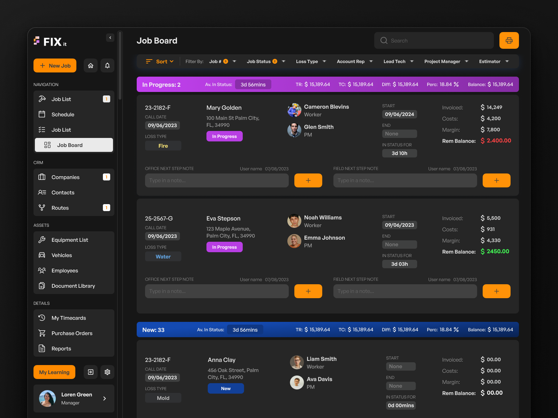Open the Document Library
Image resolution: width=558 pixels, height=418 pixels.
[x=73, y=286]
